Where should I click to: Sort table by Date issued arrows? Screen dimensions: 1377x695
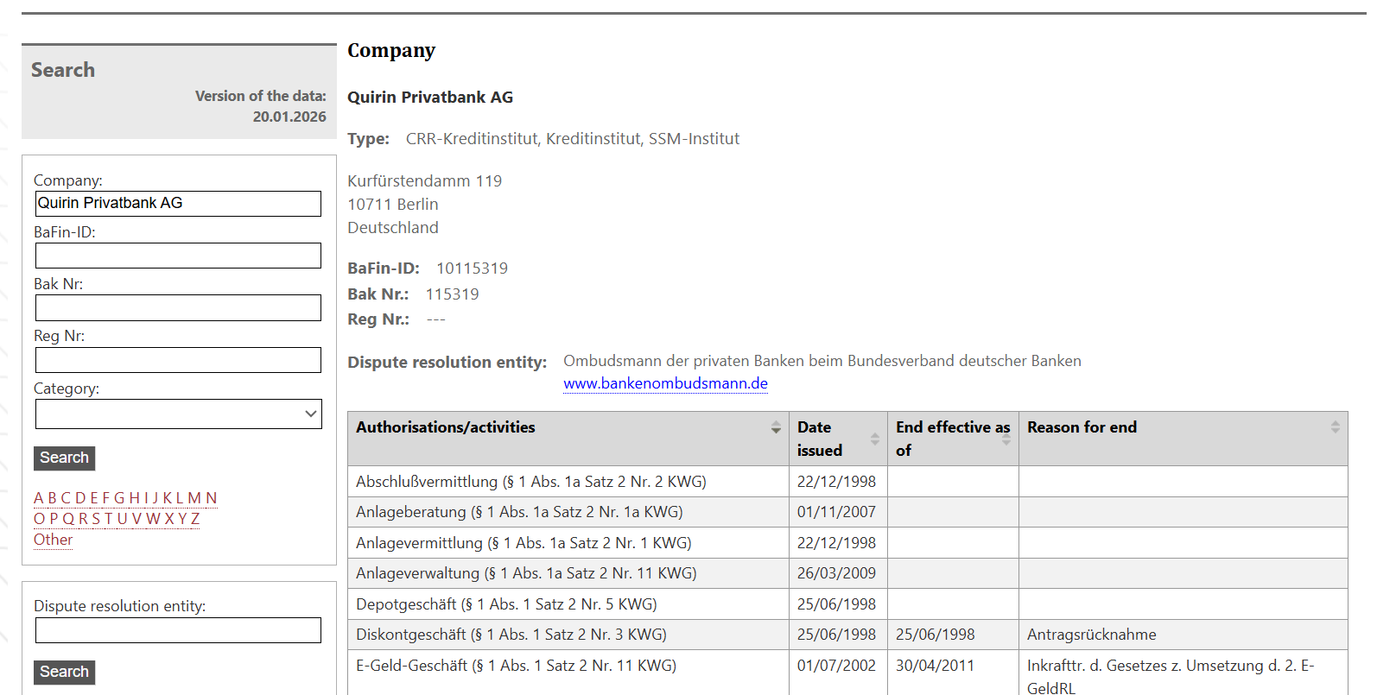874,439
